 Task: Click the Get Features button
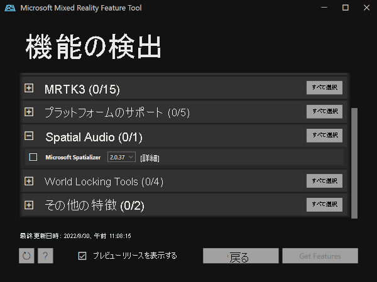320,256
